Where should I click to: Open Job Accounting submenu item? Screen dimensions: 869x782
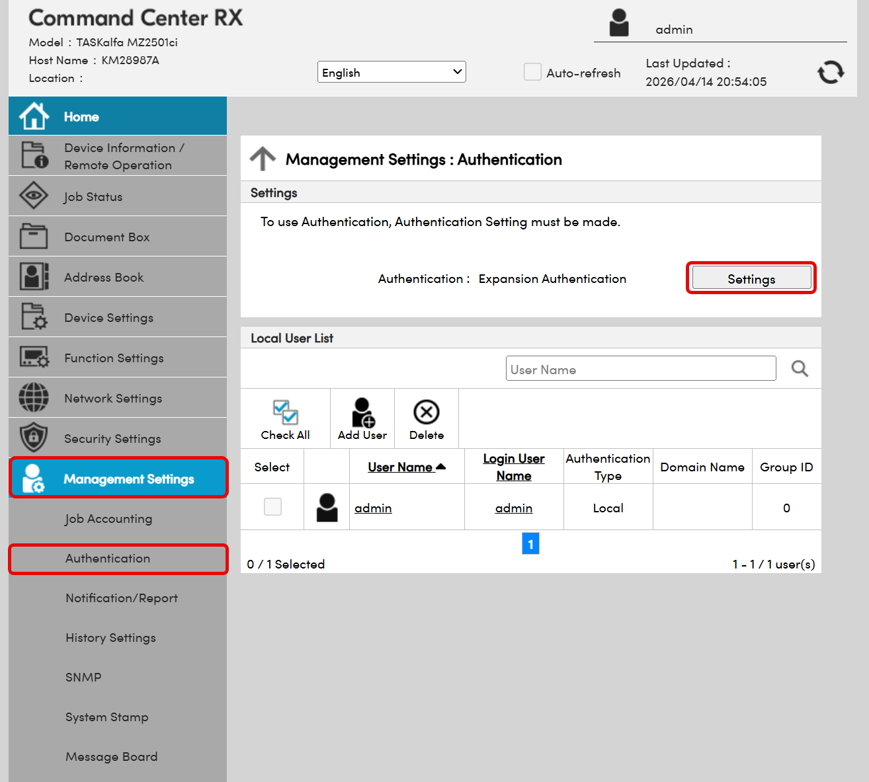click(108, 519)
